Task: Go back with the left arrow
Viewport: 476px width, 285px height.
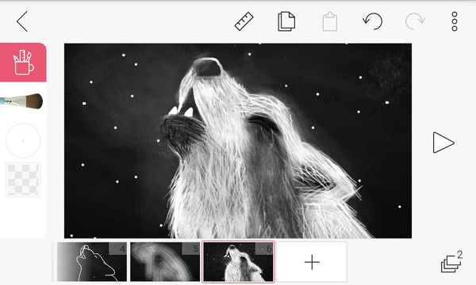Action: pos(22,21)
